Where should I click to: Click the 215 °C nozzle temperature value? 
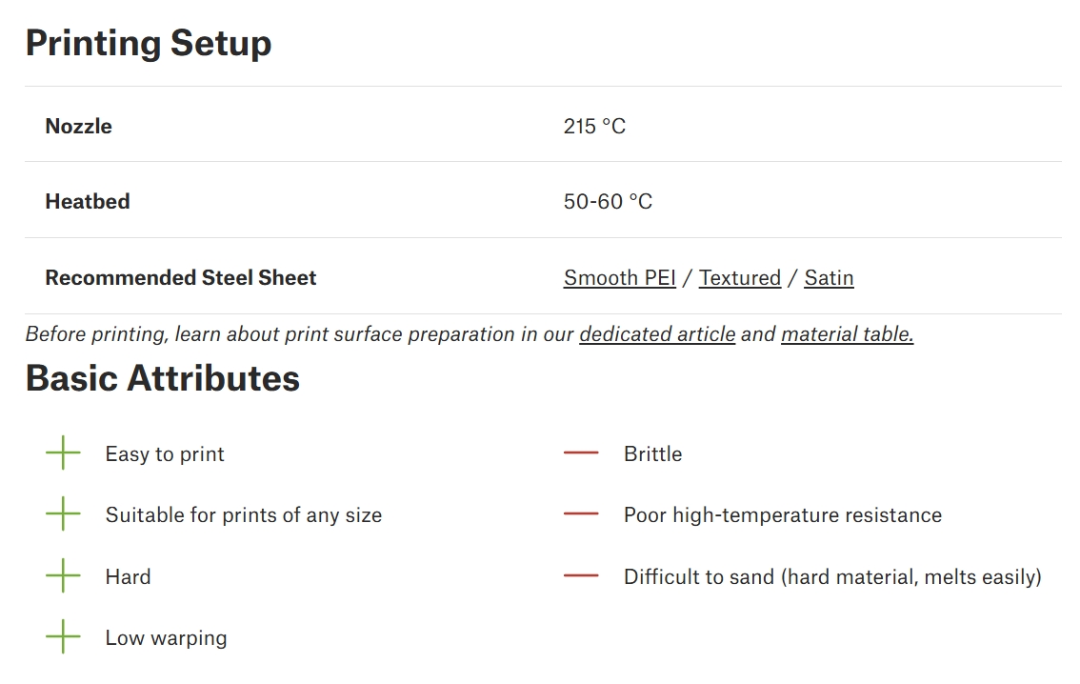click(x=594, y=127)
